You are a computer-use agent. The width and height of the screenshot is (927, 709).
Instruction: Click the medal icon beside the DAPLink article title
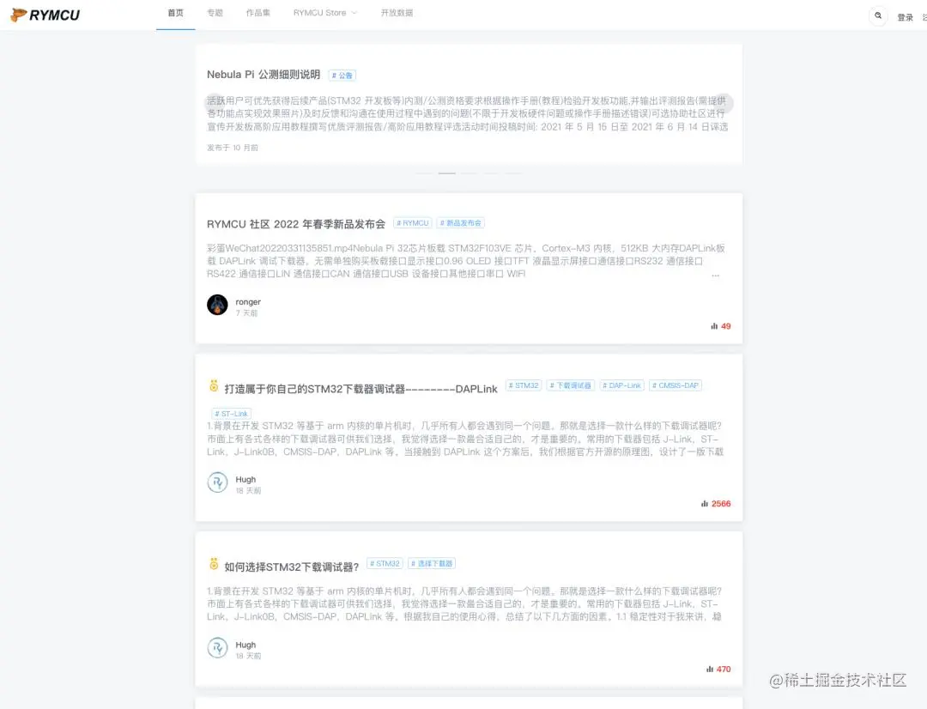click(x=214, y=386)
